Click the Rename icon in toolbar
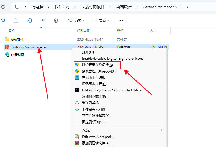Image resolution: width=216 pixels, height=147 pixels. pyautogui.click(x=29, y=20)
